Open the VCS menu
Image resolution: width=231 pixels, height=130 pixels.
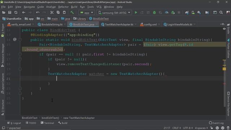pyautogui.click(x=99, y=7)
